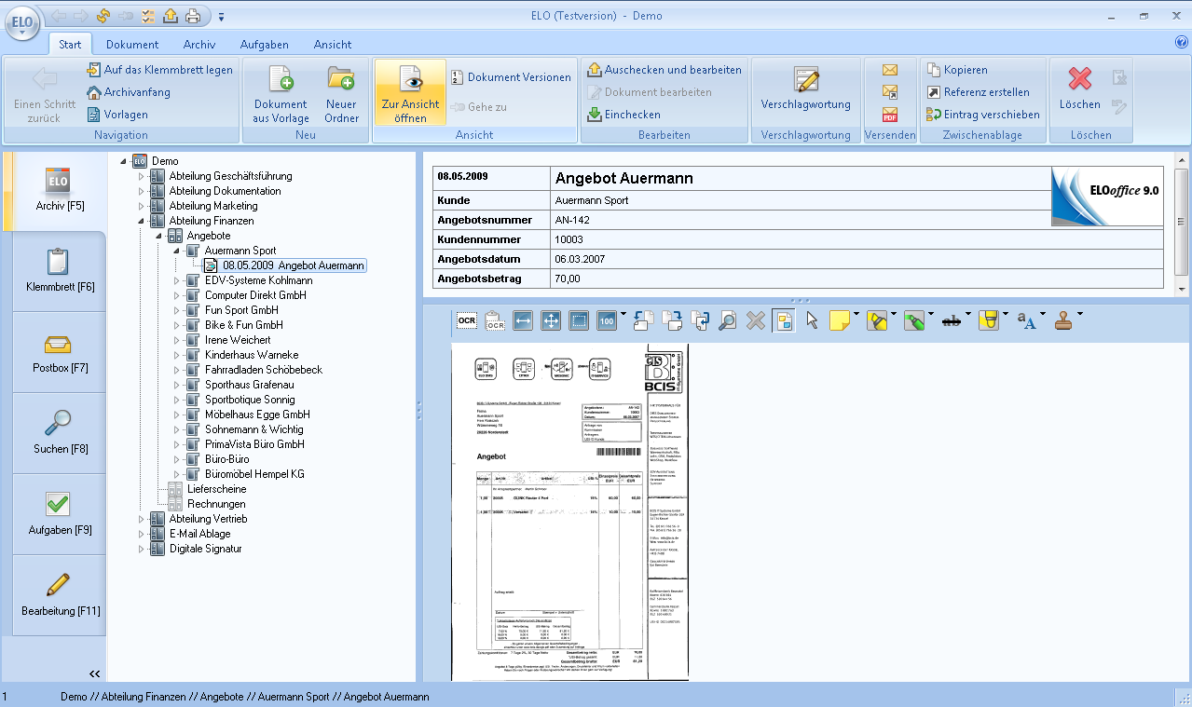The width and height of the screenshot is (1192, 707).
Task: Click the magnifier zoom tool in viewer
Action: 728,320
